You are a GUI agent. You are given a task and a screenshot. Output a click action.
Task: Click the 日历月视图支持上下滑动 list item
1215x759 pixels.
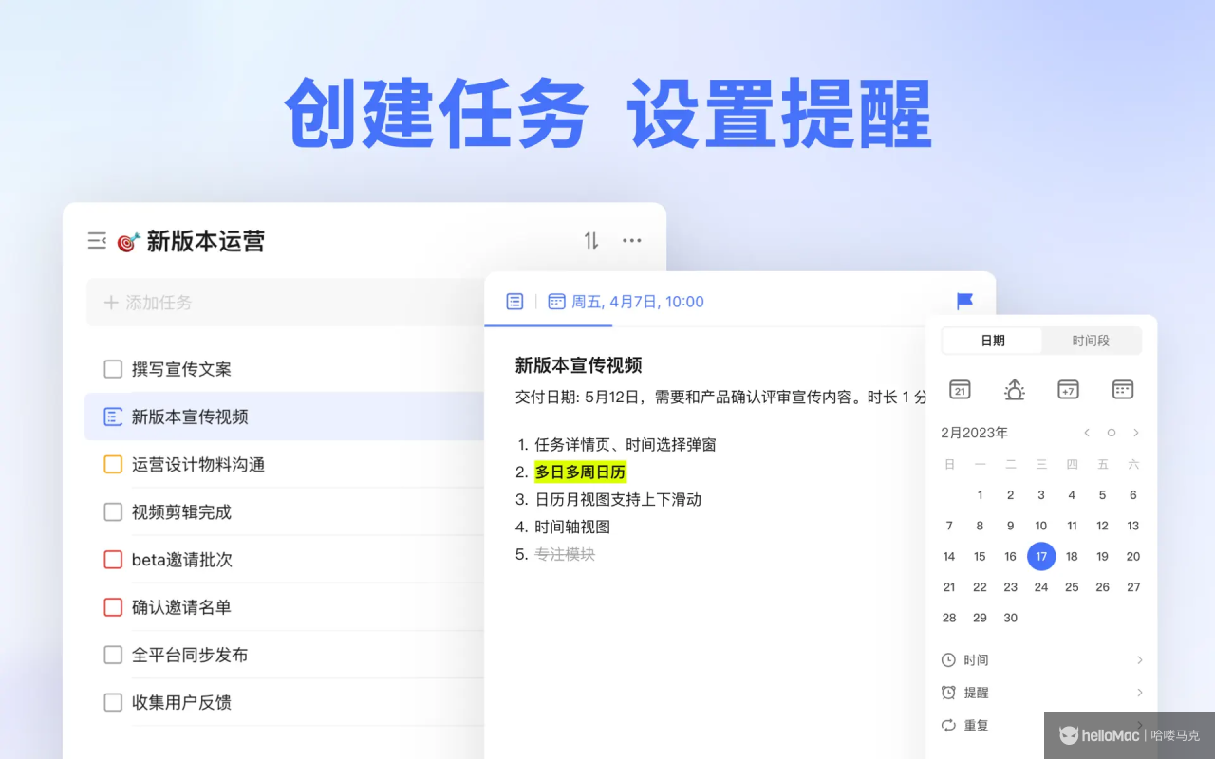pyautogui.click(x=618, y=499)
